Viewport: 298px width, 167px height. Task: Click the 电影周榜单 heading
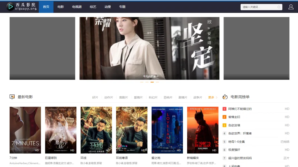coord(240,97)
